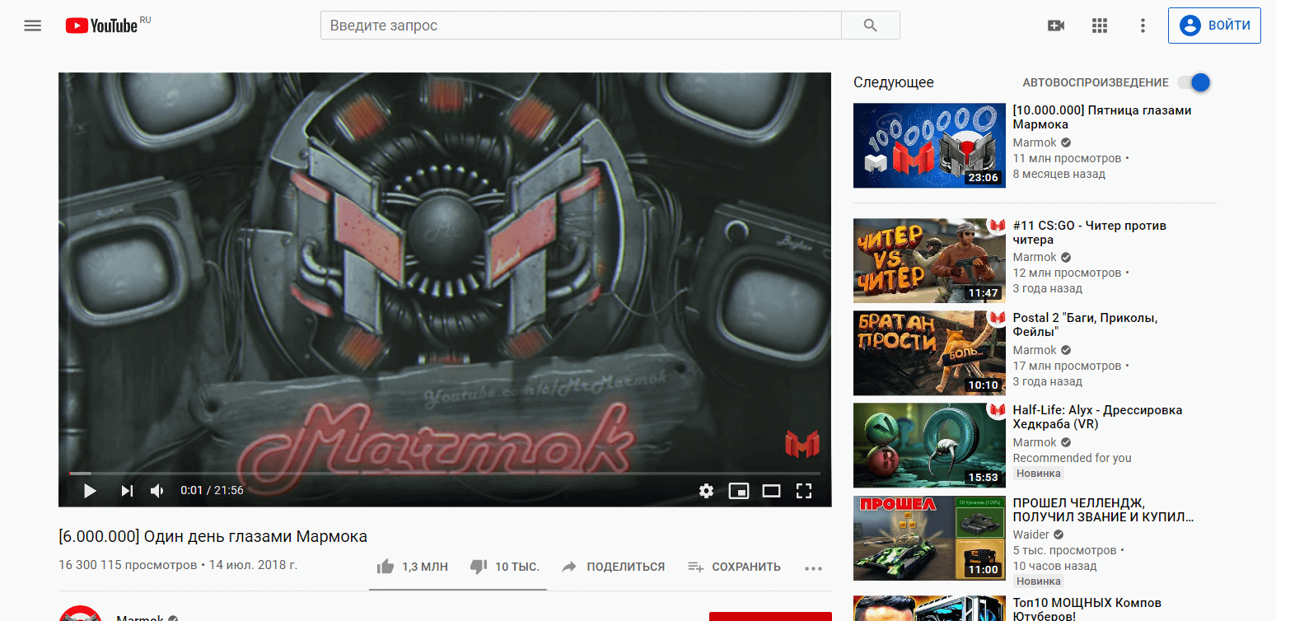Open settings three-dot menu in header

coord(1143,26)
